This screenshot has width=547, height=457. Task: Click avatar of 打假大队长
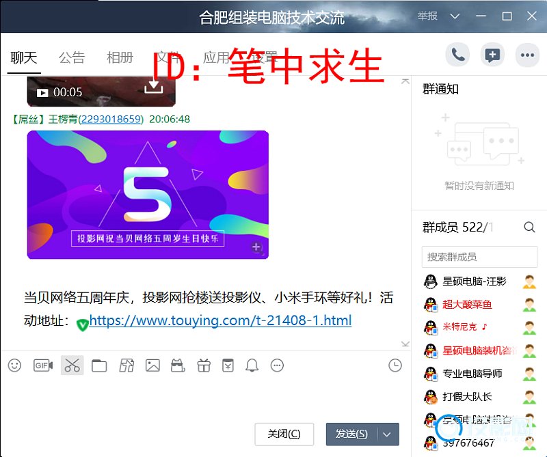431,397
